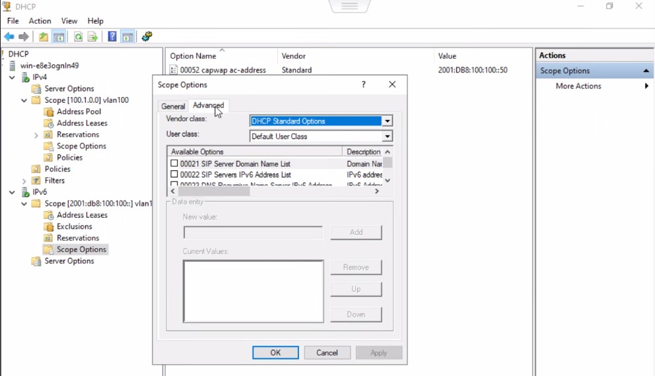Open the Action menu
Viewport: 655px width, 376px height.
click(x=40, y=21)
